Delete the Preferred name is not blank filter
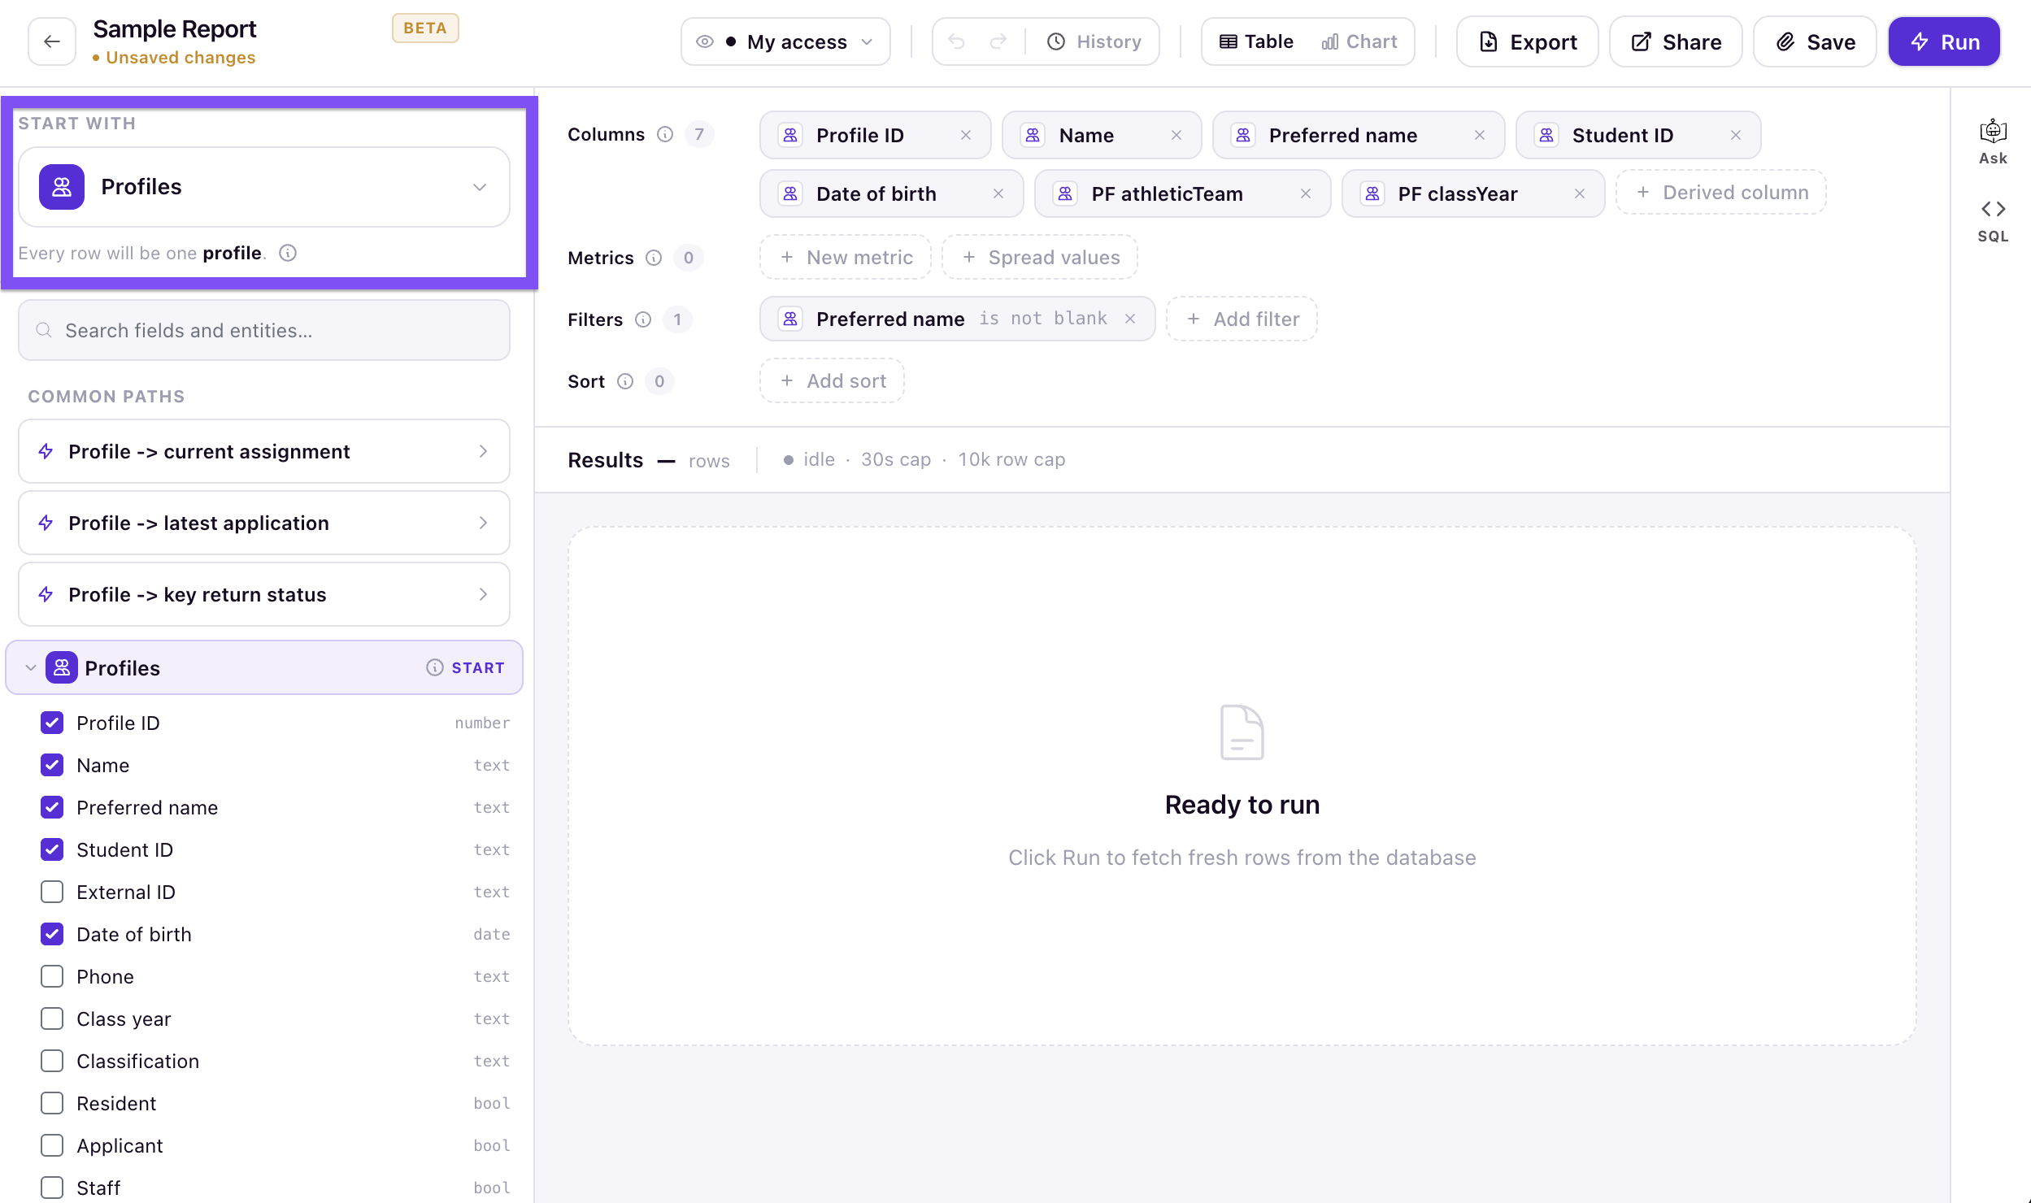 1130,319
